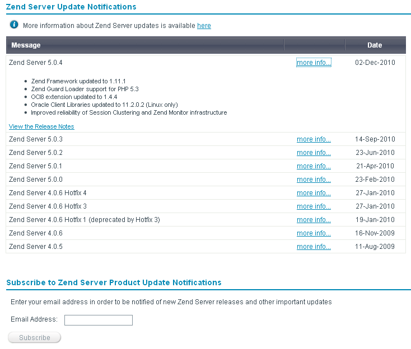Open View the Release Notes link
Image resolution: width=411 pixels, height=349 pixels.
coord(41,126)
